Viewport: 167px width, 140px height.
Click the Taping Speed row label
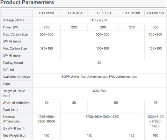tap(13, 63)
